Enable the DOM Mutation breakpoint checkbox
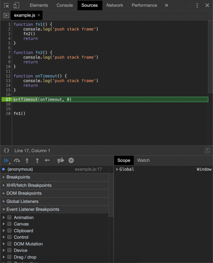Image resolution: width=213 pixels, height=263 pixels. [x=9, y=244]
